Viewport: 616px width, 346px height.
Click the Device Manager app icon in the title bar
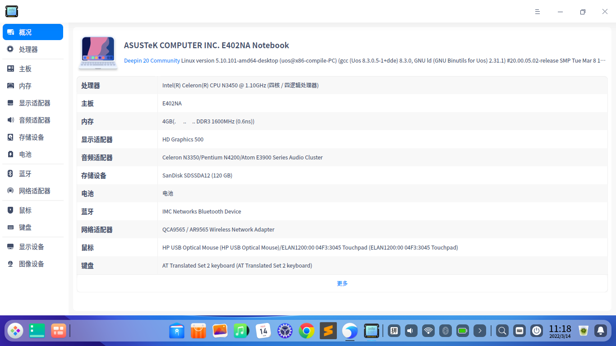(12, 11)
